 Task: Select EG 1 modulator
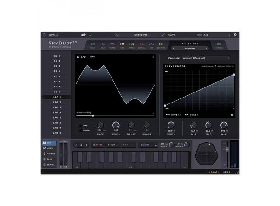coord(57,56)
